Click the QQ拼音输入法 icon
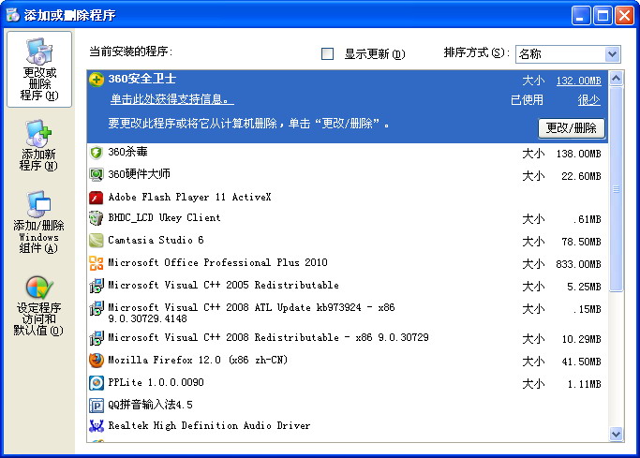The image size is (640, 458). [x=97, y=405]
